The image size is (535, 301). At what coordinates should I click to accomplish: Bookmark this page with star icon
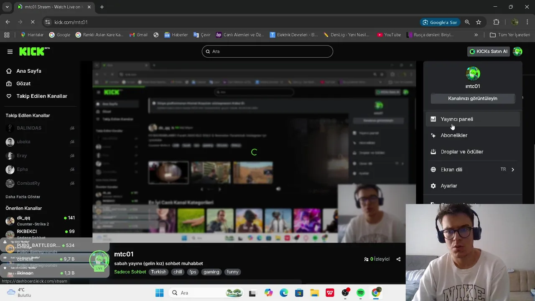(x=479, y=22)
